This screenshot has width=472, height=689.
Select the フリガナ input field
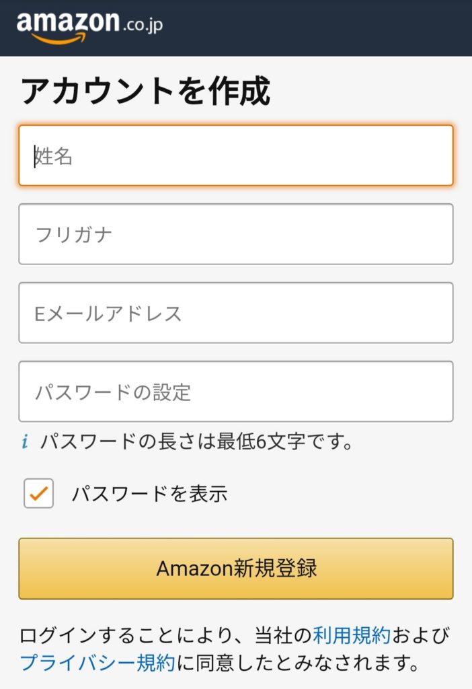236,234
